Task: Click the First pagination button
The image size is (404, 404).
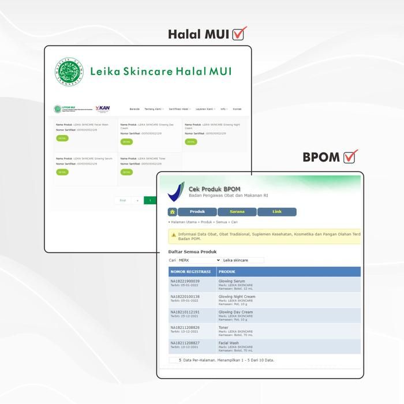Action: pos(122,200)
